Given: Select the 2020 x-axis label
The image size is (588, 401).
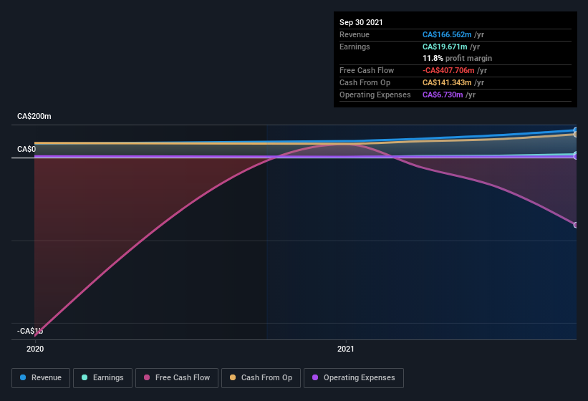Looking at the screenshot, I should point(35,349).
